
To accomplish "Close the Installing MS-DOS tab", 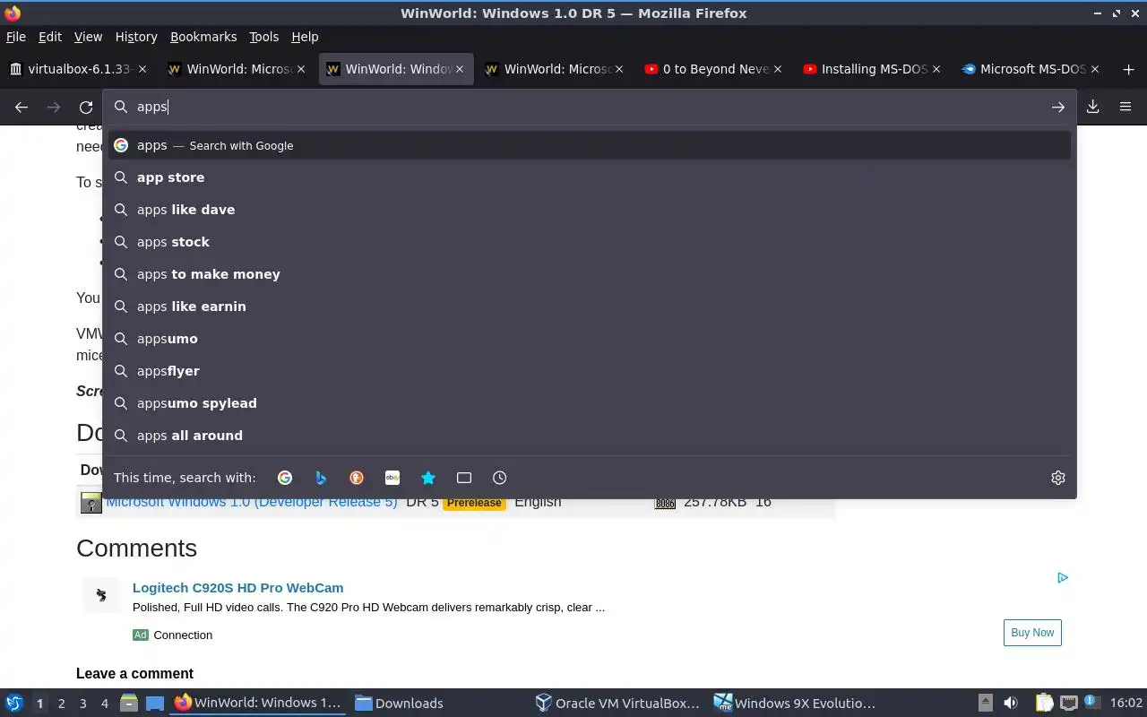I will pyautogui.click(x=936, y=69).
